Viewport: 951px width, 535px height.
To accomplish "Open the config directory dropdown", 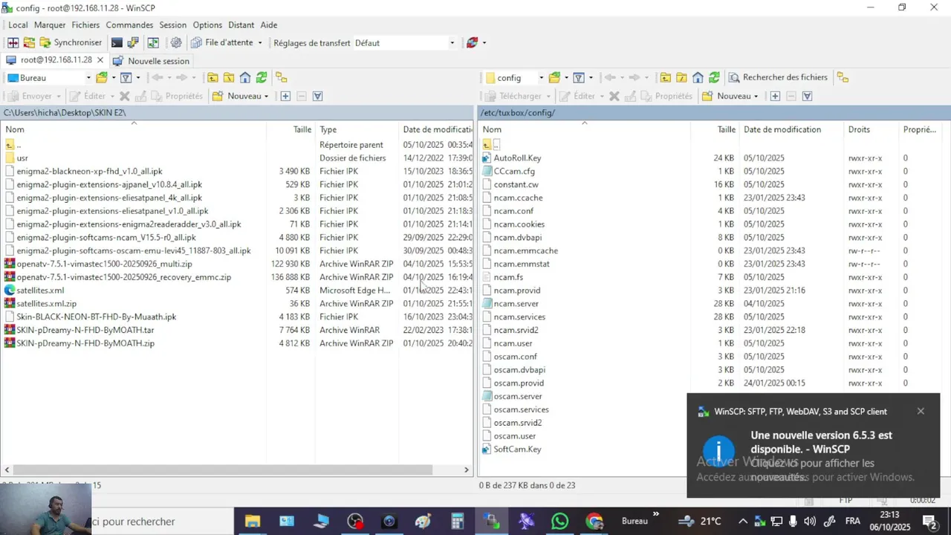I will [x=541, y=77].
